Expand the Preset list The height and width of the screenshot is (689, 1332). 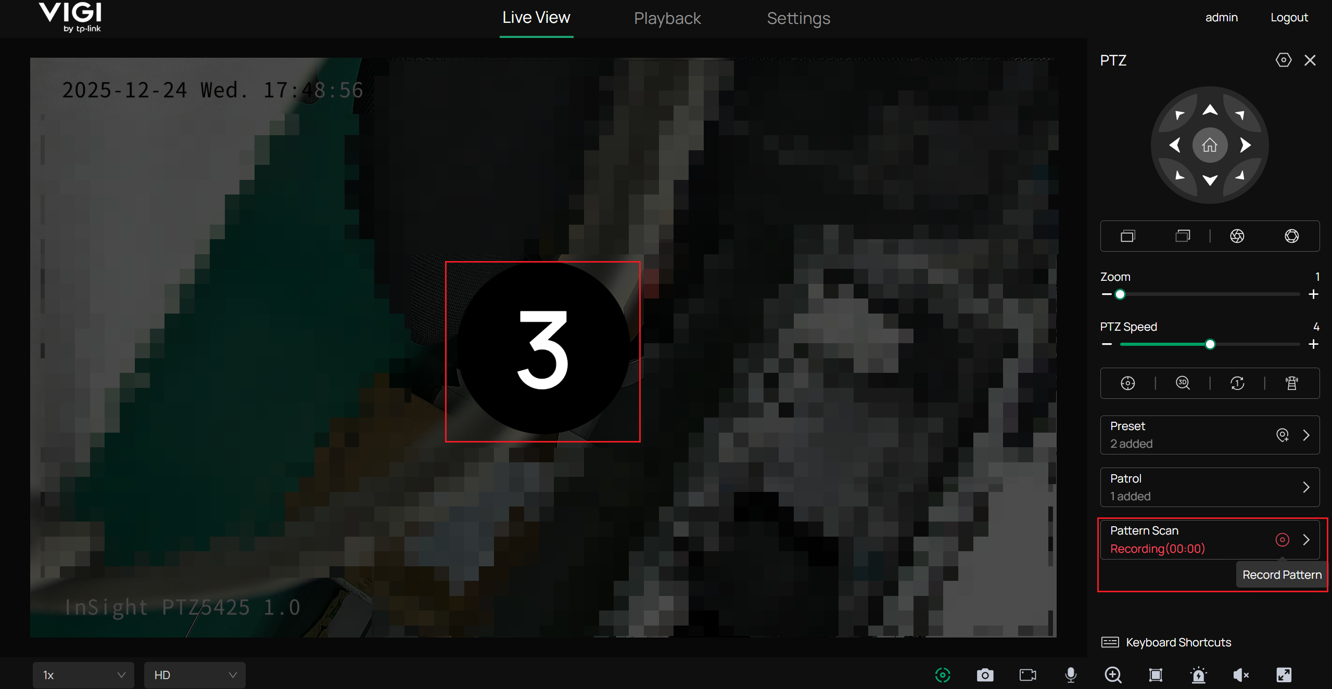tap(1306, 435)
